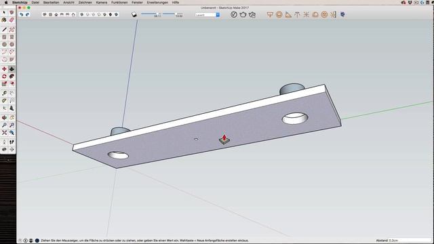434x244 pixels.
Task: Select the Eraser tool
Action: coord(12,20)
